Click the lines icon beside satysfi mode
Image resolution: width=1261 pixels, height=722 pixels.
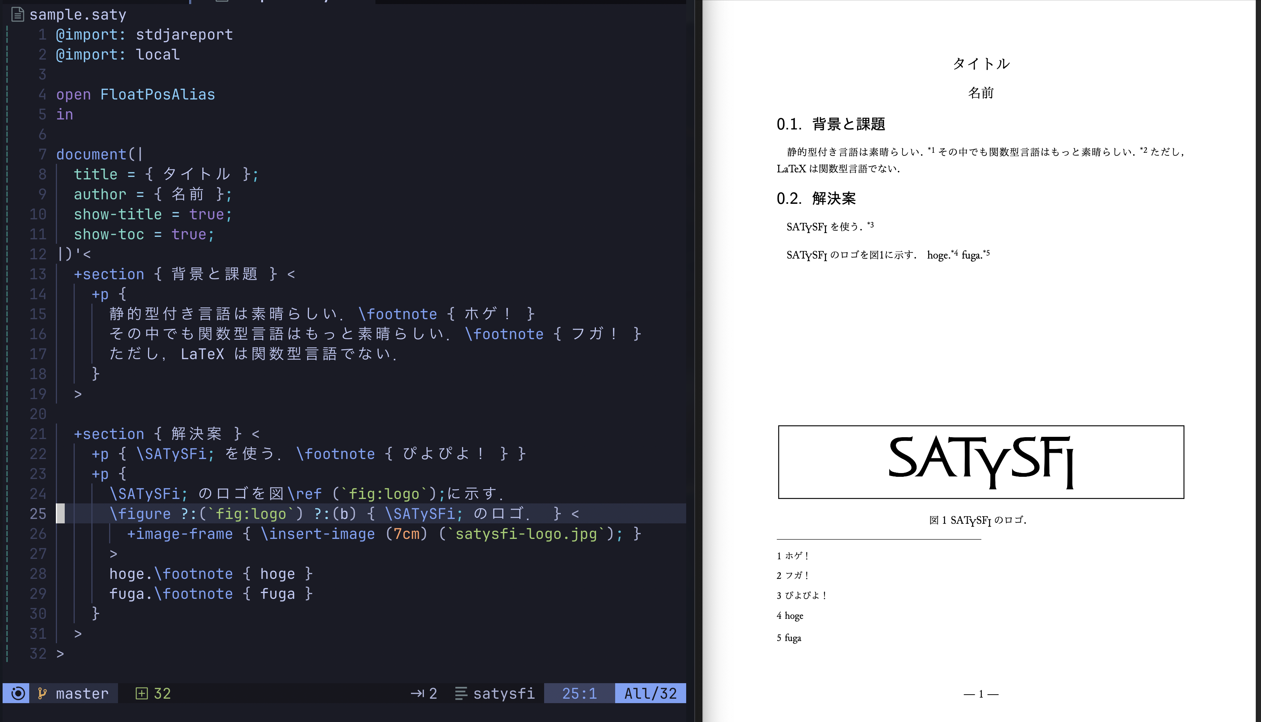pos(461,693)
